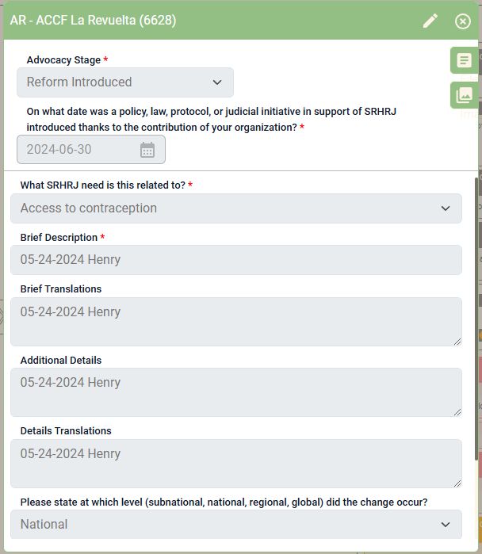Viewport: 482px width, 554px height.
Task: Open the calendar date picker icon
Action: coord(147,150)
